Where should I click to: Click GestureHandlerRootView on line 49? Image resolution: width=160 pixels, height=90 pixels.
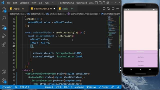coord(41,74)
